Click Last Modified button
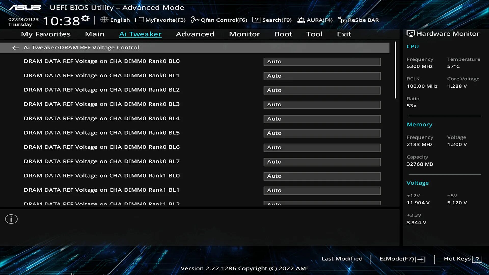Screen dimensions: 489x275 point(342,258)
